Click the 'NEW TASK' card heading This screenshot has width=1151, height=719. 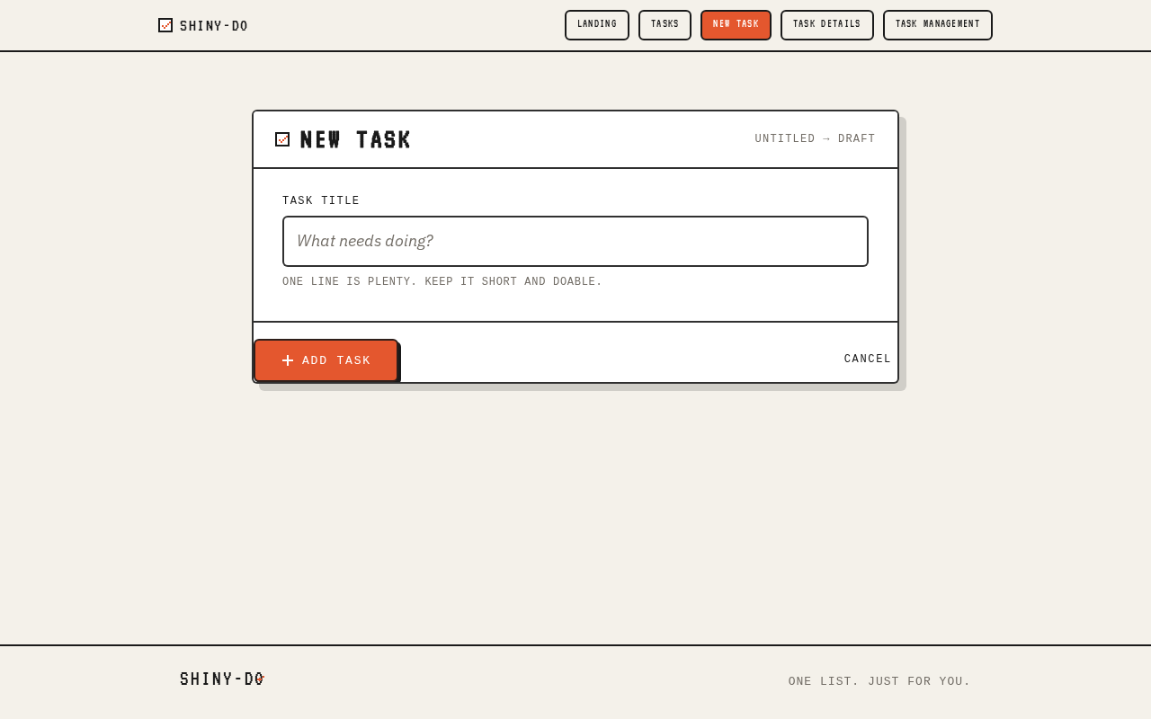pyautogui.click(x=355, y=139)
